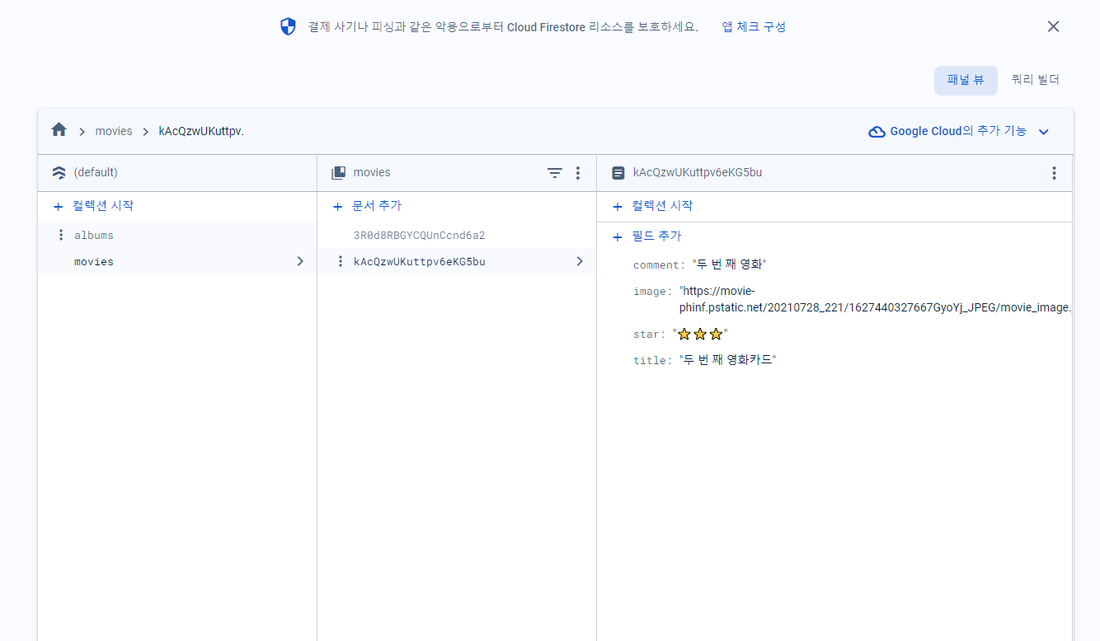
Task: Click the star field value
Action: pyautogui.click(x=700, y=334)
